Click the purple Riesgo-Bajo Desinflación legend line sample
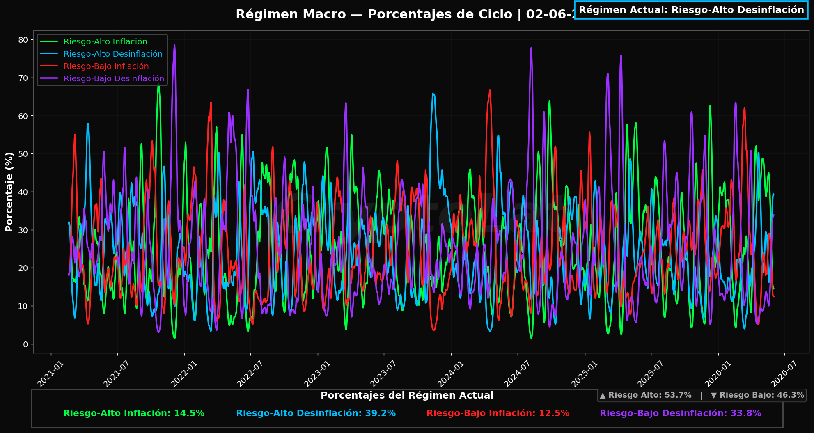 point(49,78)
